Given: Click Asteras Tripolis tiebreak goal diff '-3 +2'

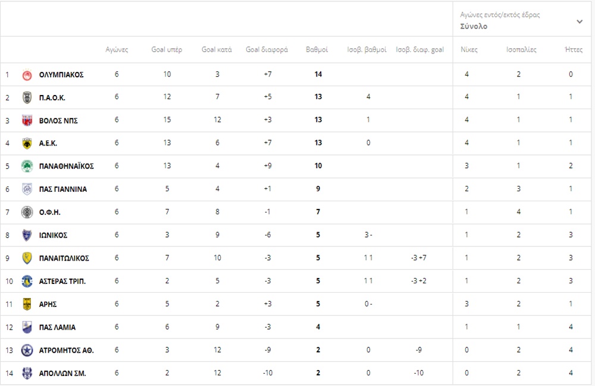Looking at the screenshot, I should [x=419, y=281].
